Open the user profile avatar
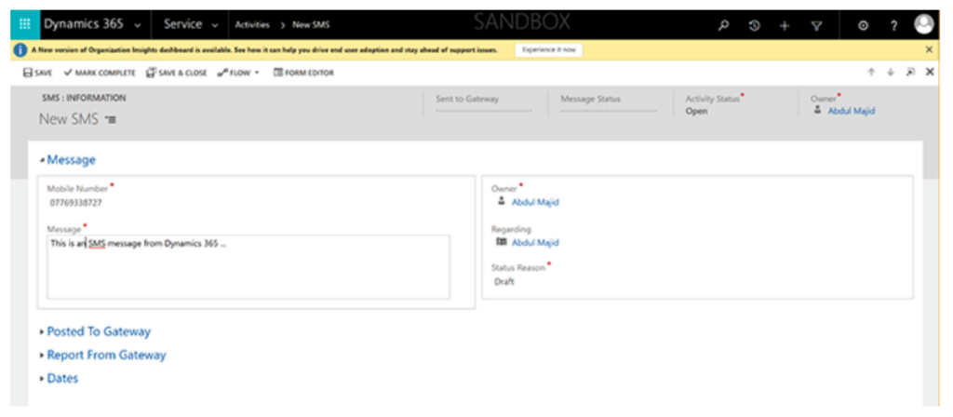This screenshot has width=953, height=417. click(x=923, y=24)
